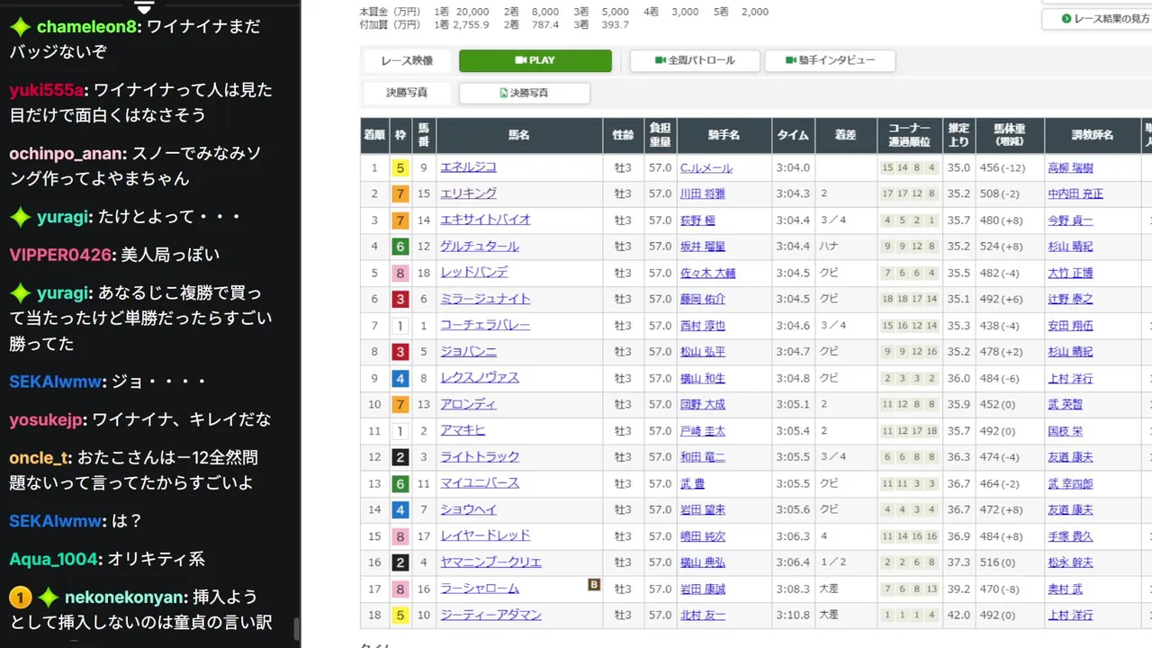Image resolution: width=1152 pixels, height=648 pixels.
Task: Open the horse page for ゲルチュタール
Action: click(480, 246)
